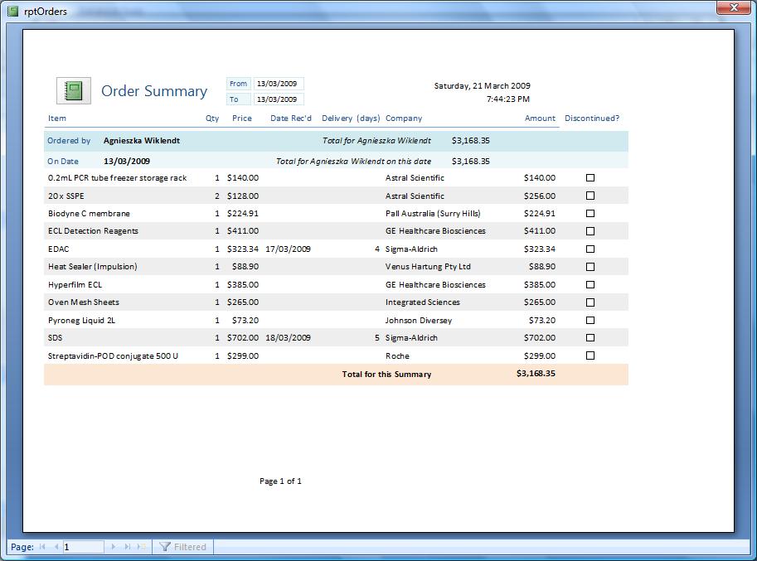Click the Filtered funnel button
This screenshot has width=757, height=561.
pyautogui.click(x=182, y=547)
